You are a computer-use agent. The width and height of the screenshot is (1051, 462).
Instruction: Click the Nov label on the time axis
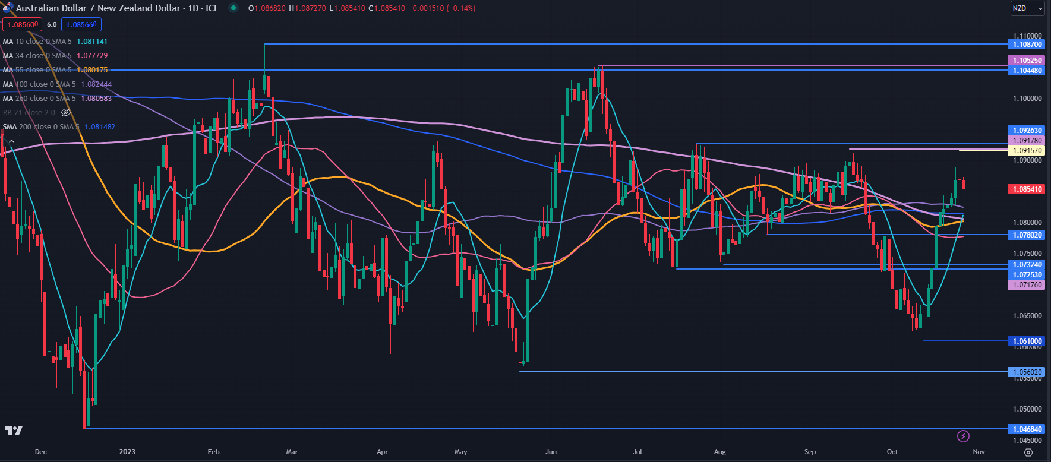pos(979,452)
